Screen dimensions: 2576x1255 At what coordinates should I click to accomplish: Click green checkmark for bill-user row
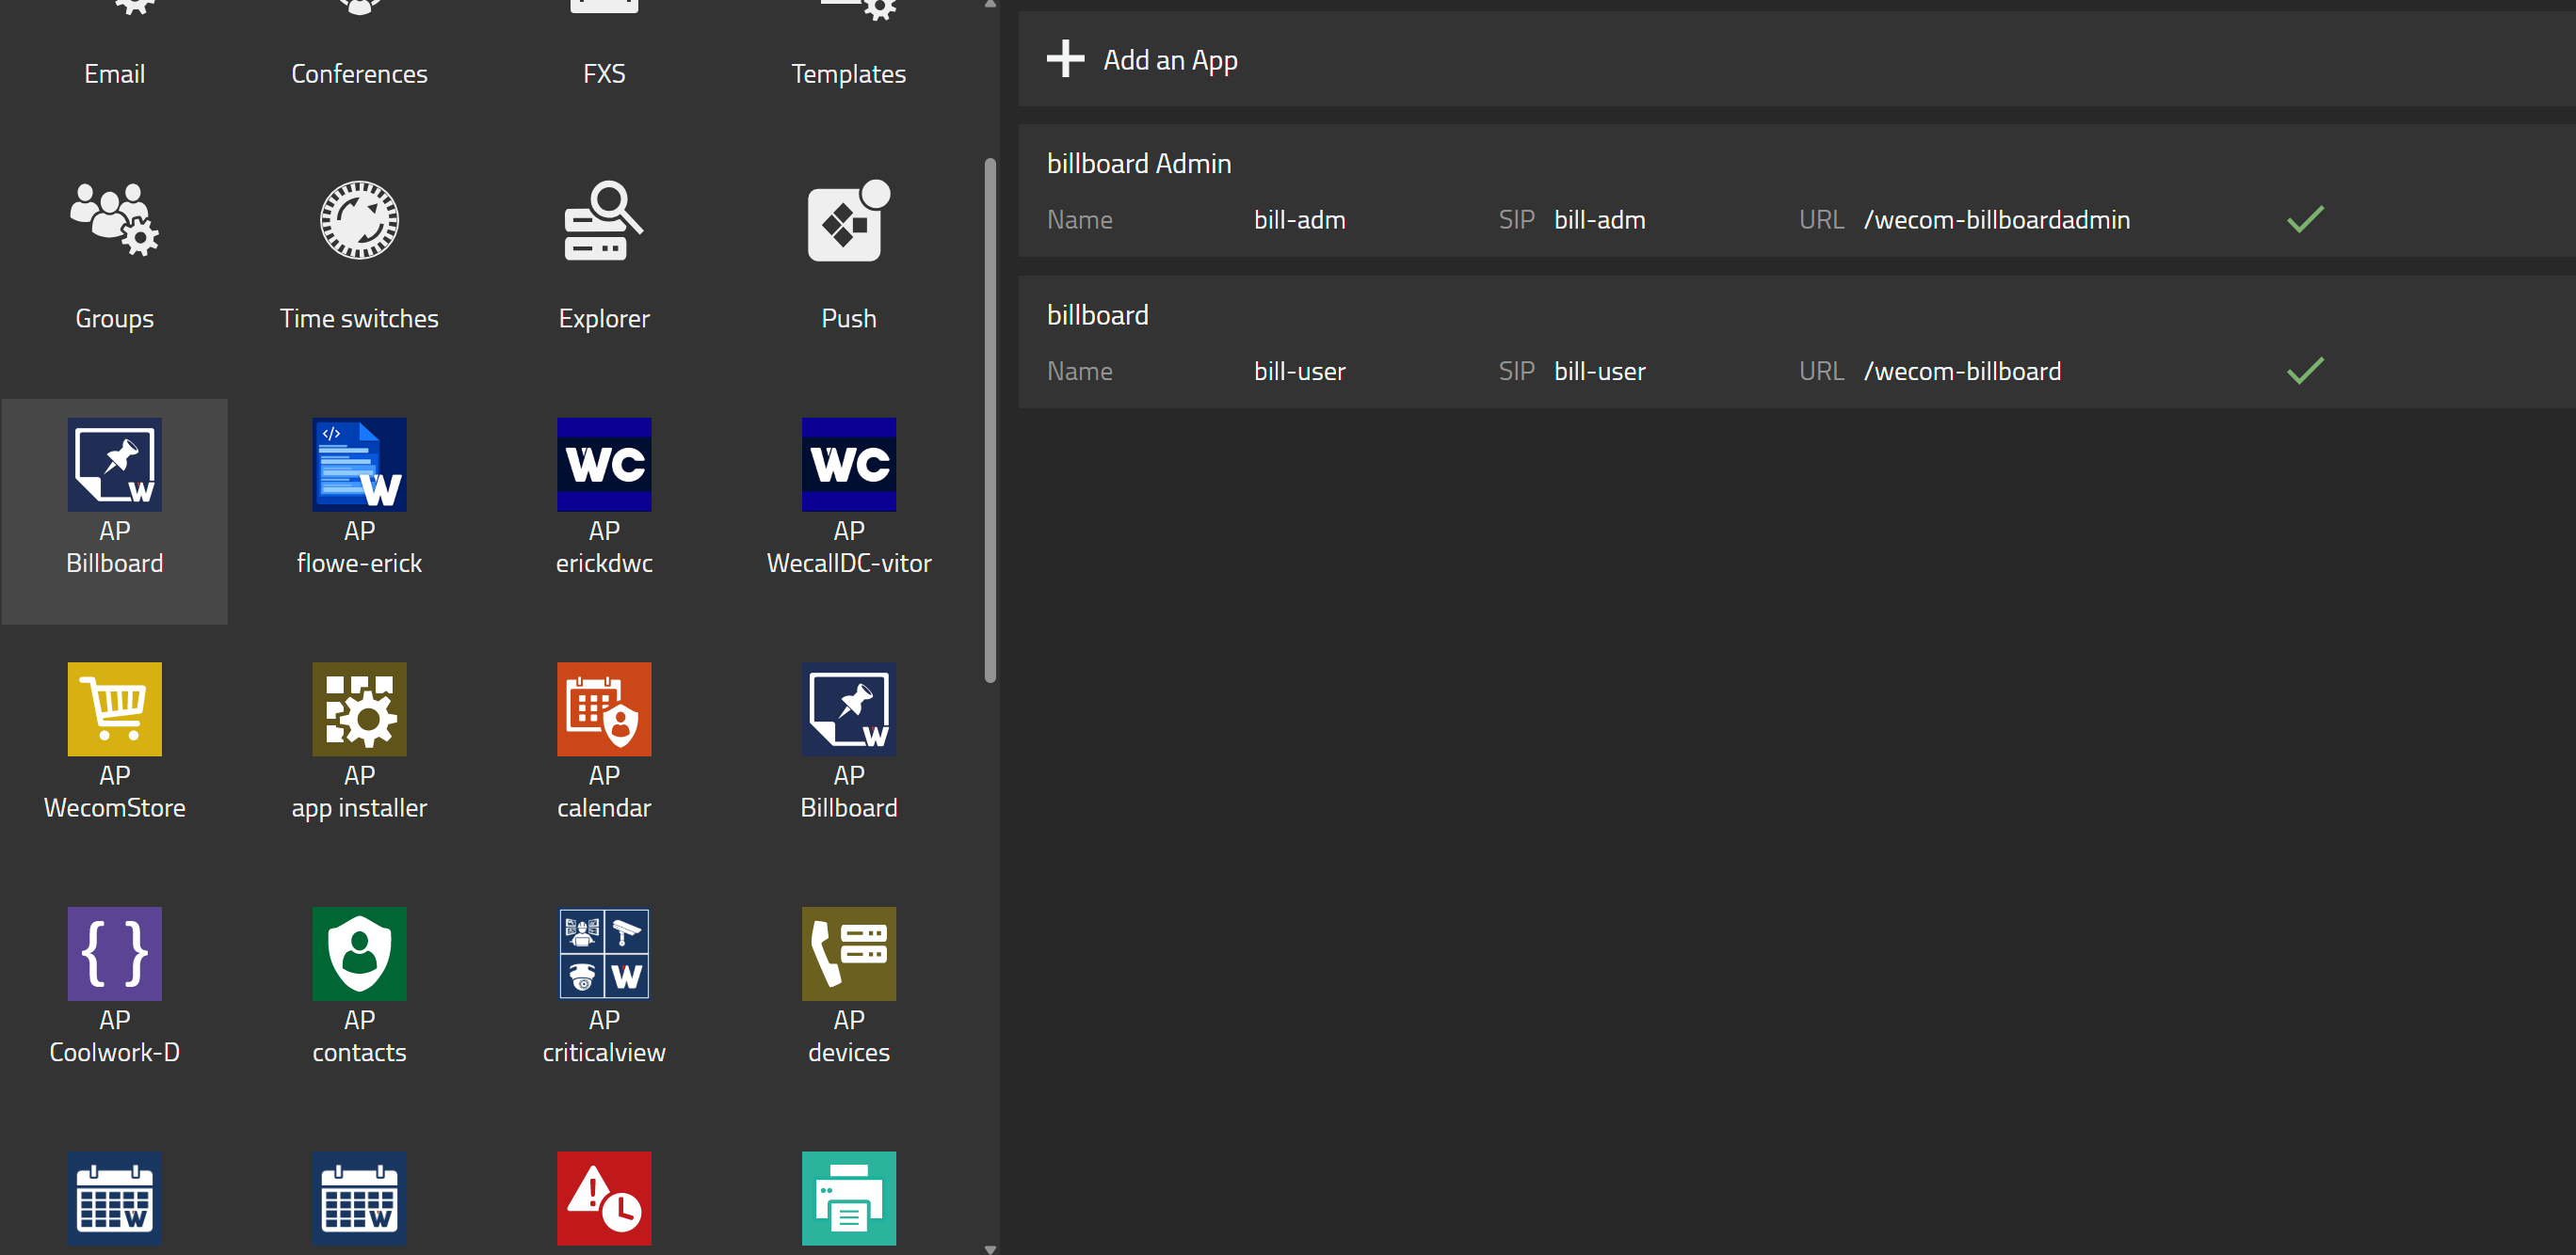click(2304, 372)
